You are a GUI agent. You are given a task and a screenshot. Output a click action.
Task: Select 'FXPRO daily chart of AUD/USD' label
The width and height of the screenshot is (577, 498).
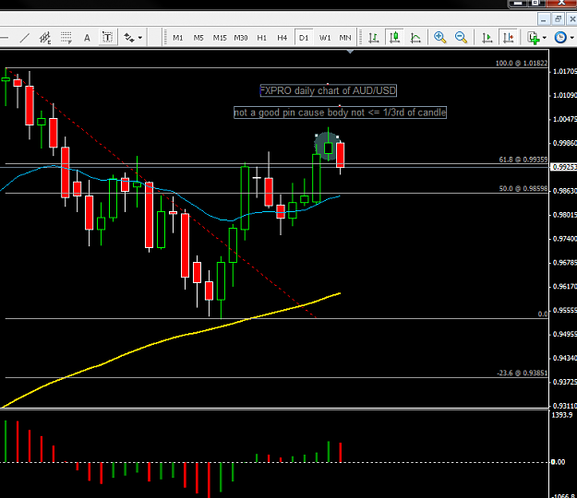tap(329, 90)
